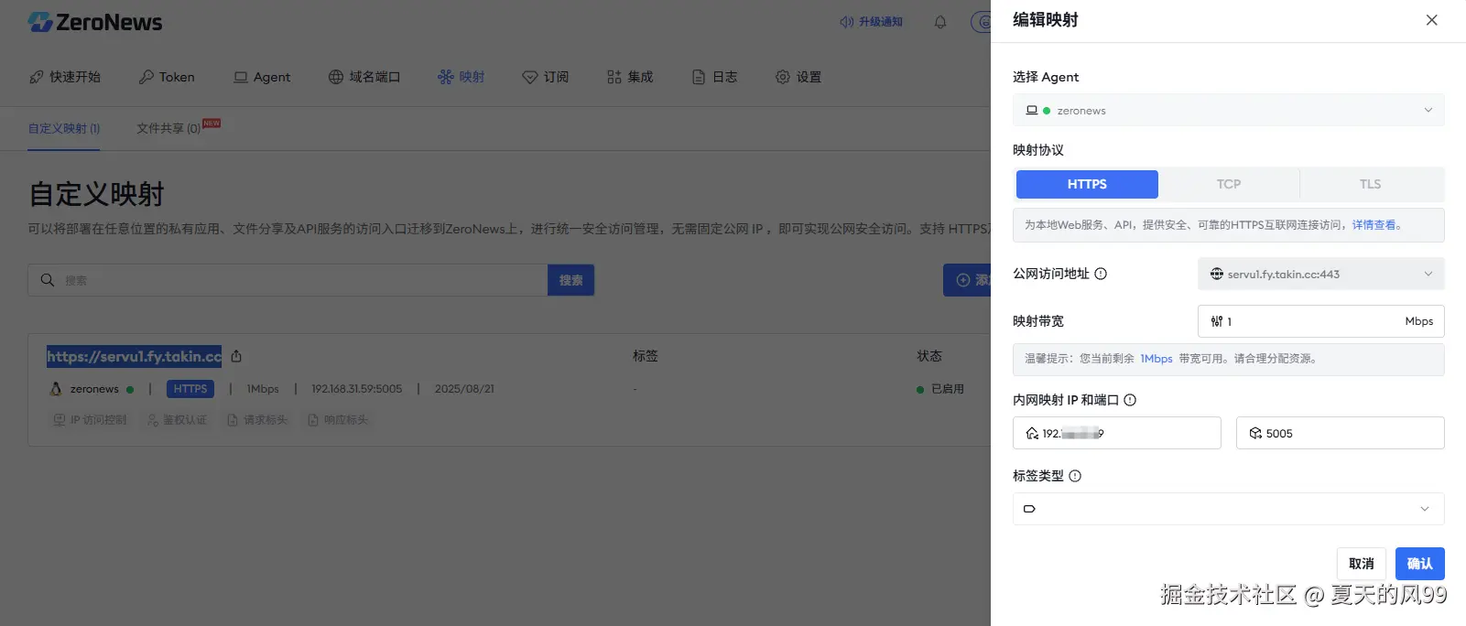Click the 取消 button
This screenshot has width=1466, height=626.
click(x=1361, y=564)
